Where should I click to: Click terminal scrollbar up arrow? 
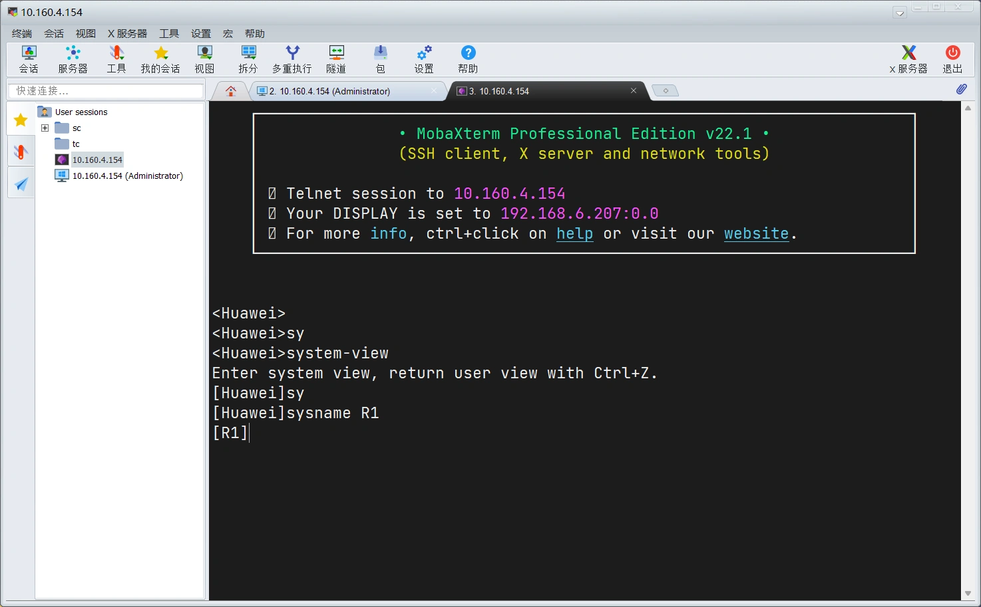[968, 108]
